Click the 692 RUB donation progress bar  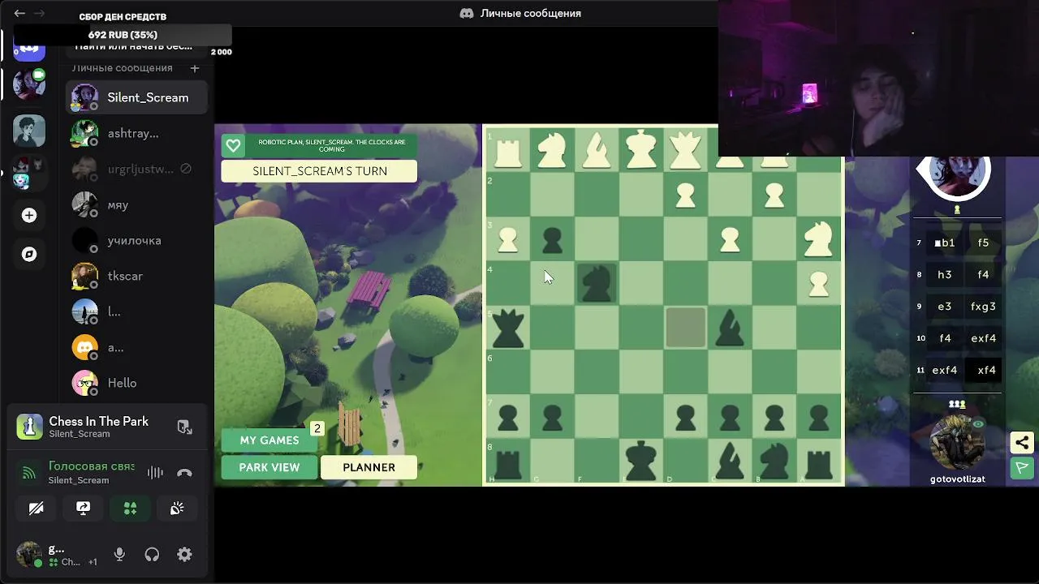(x=123, y=35)
